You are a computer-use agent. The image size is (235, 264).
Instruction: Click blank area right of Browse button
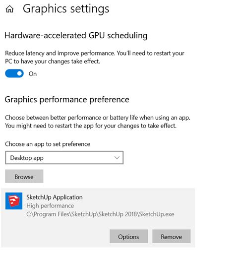pos(118,177)
